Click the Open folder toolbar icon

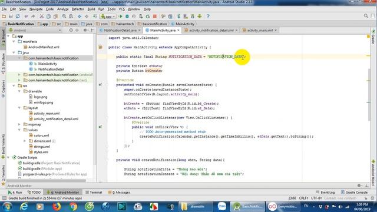click(4, 16)
